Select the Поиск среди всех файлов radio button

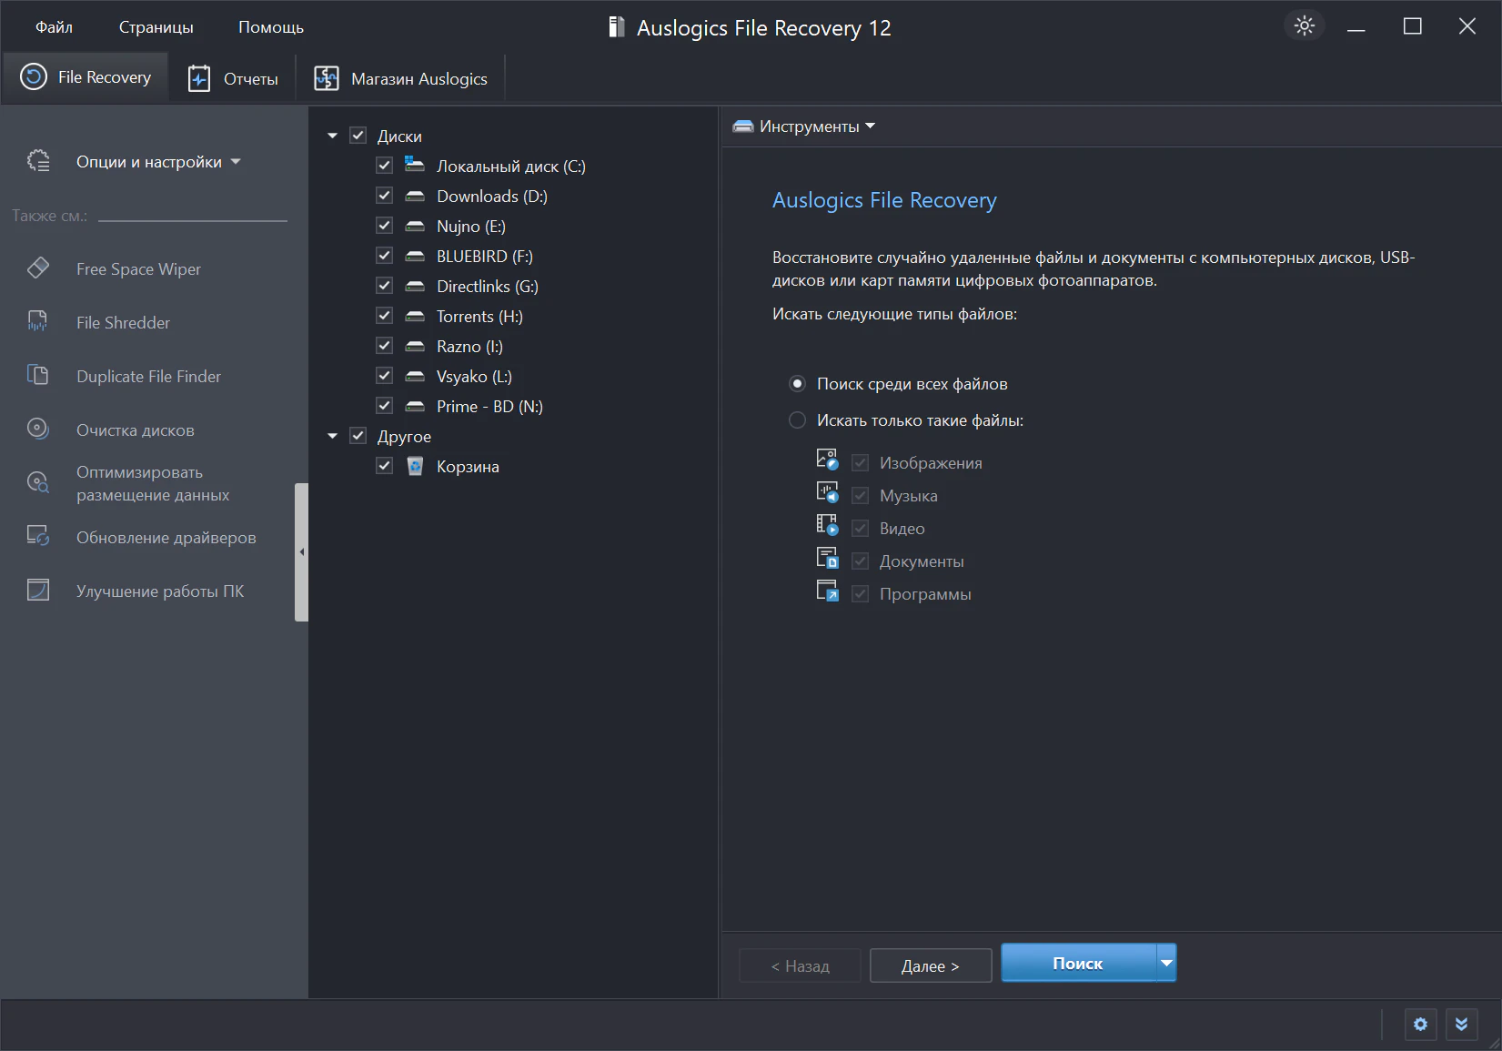pyautogui.click(x=797, y=384)
